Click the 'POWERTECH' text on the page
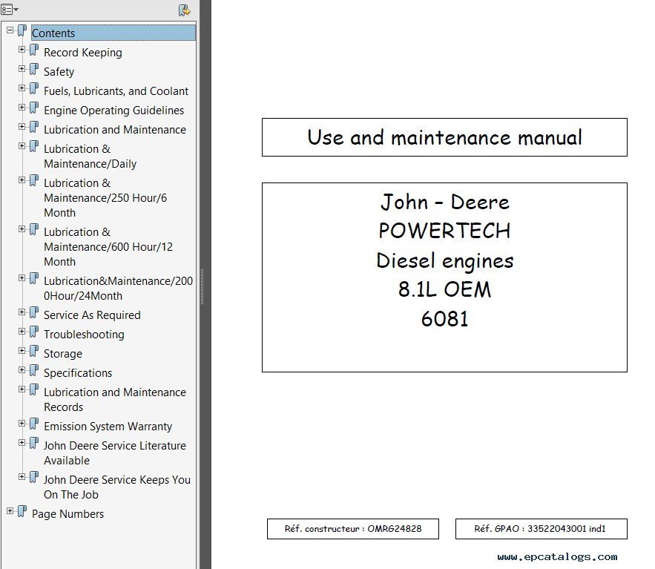Screen dimensions: 655x569 click(444, 231)
